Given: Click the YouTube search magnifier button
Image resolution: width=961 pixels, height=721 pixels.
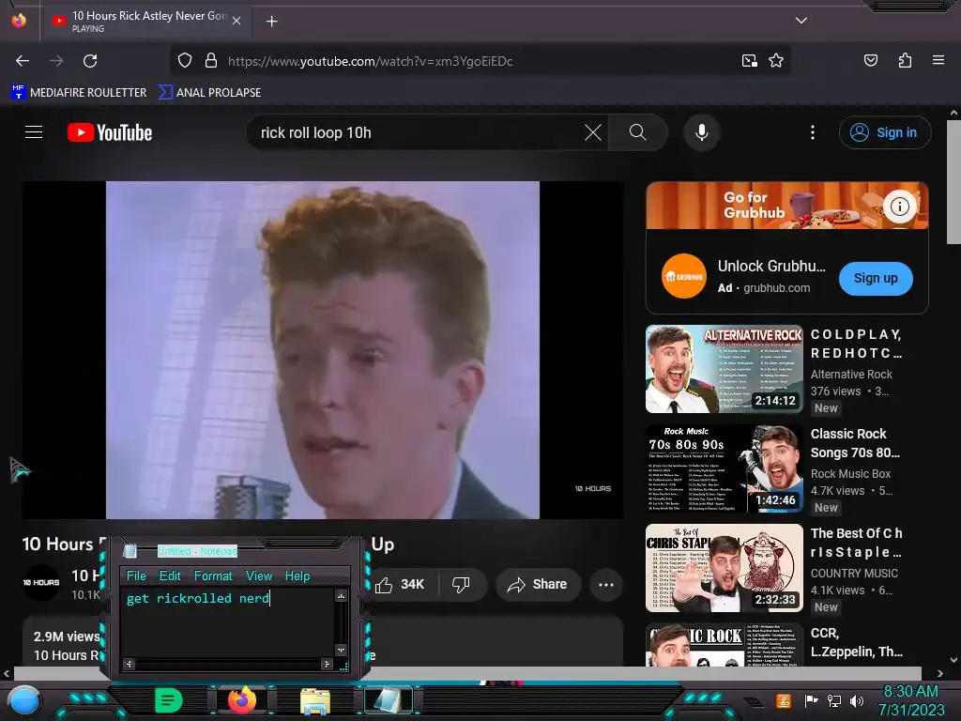Looking at the screenshot, I should point(637,132).
